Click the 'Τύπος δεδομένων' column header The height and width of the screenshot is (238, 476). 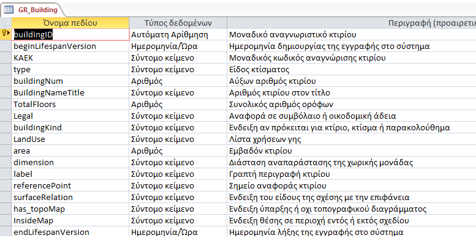pyautogui.click(x=178, y=23)
